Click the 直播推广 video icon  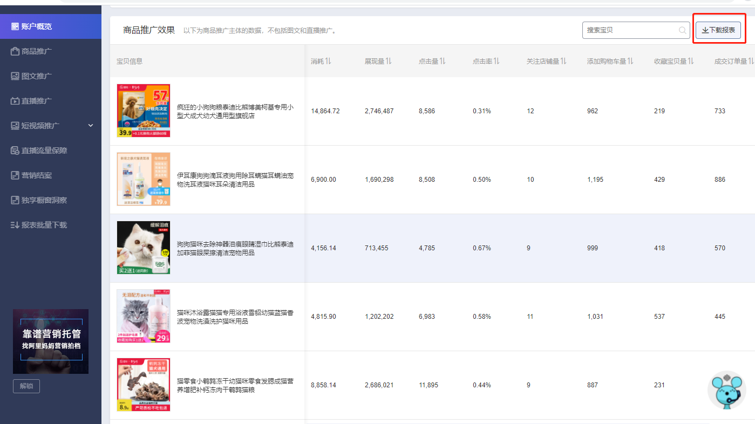pyautogui.click(x=15, y=101)
